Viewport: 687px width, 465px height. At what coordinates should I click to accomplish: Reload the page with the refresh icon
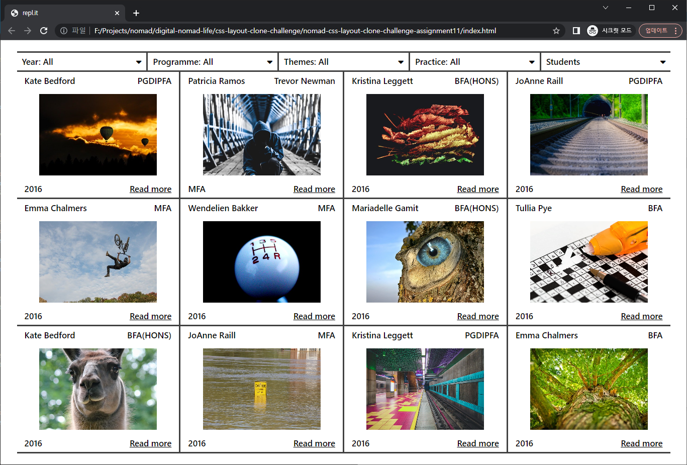coord(44,31)
